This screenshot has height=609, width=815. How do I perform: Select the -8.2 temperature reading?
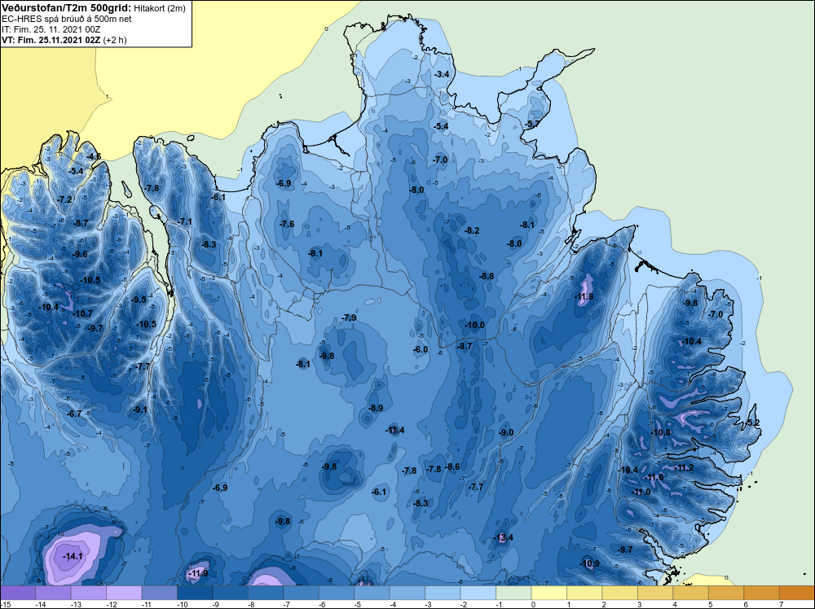(472, 230)
